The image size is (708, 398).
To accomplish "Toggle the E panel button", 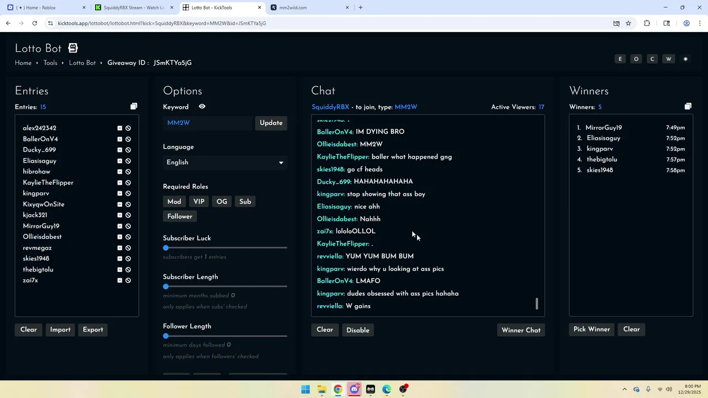I will pos(620,59).
